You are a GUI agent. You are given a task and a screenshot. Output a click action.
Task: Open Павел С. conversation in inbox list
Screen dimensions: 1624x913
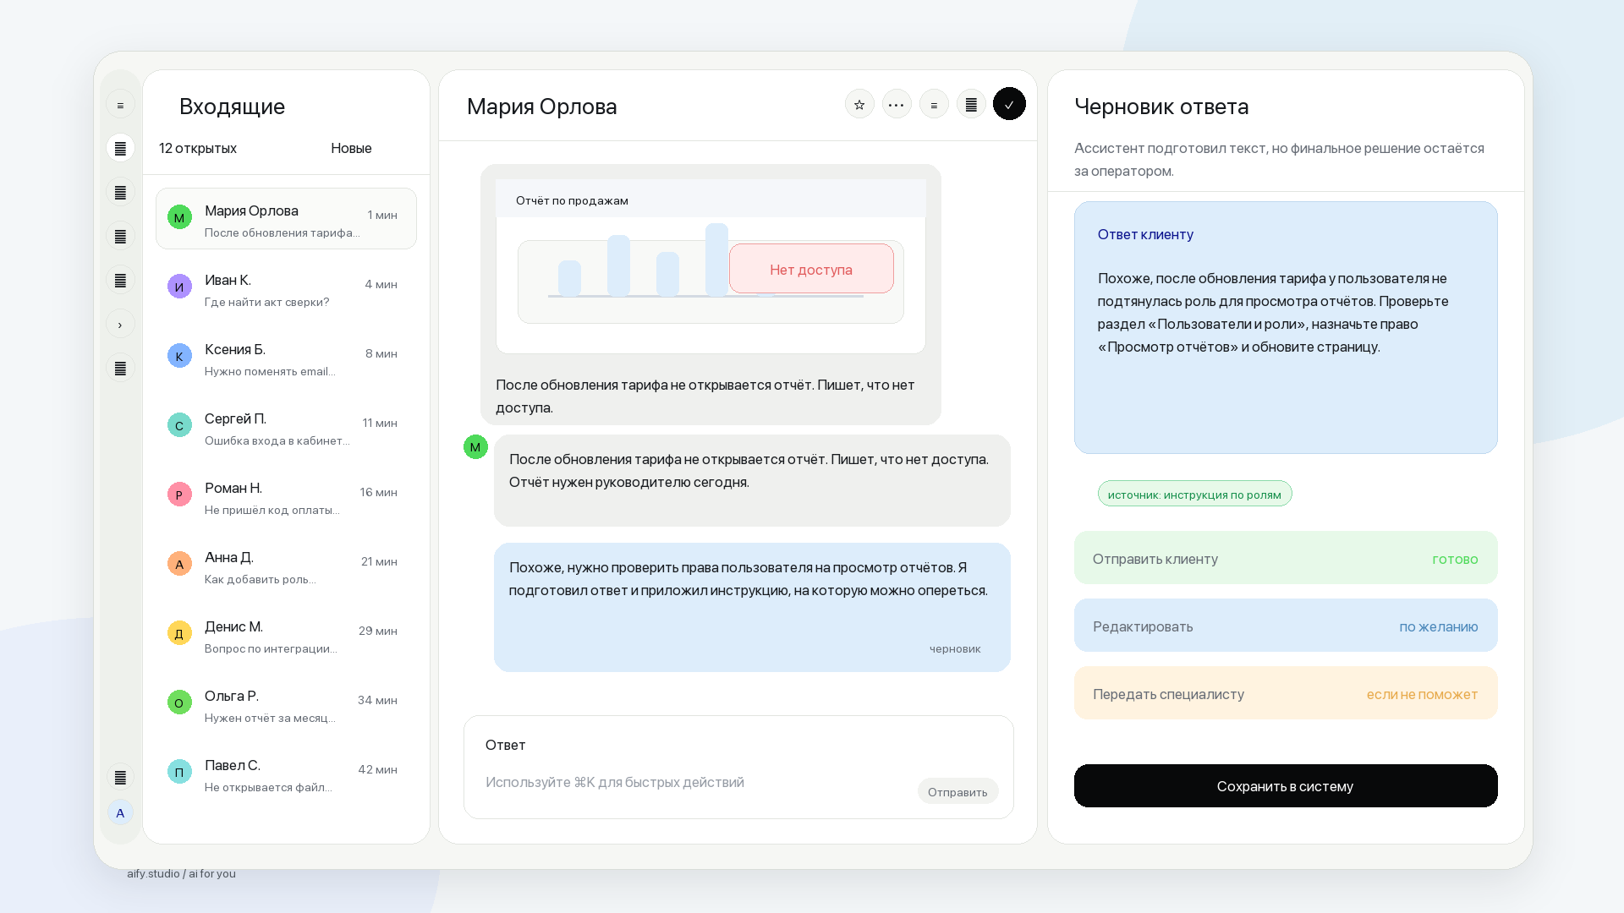point(286,774)
